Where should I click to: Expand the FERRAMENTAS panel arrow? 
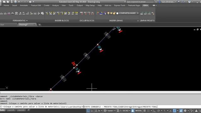pyautogui.click(x=27, y=21)
